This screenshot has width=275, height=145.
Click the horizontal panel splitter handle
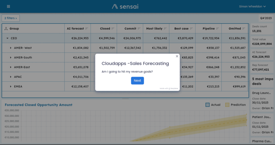[x=125, y=99]
